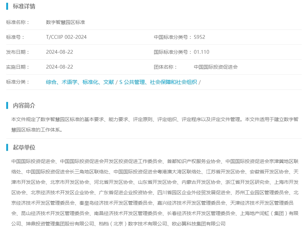
Task: Click the 团体名称 field label
Action: click(165, 67)
